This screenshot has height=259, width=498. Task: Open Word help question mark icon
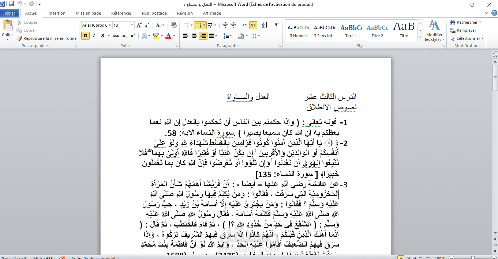(494, 13)
